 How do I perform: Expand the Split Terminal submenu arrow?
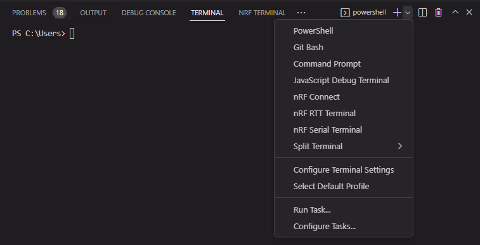tap(400, 147)
